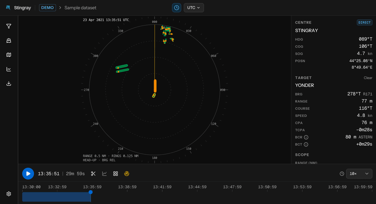Click the scissors clip tool

[x=93, y=174]
